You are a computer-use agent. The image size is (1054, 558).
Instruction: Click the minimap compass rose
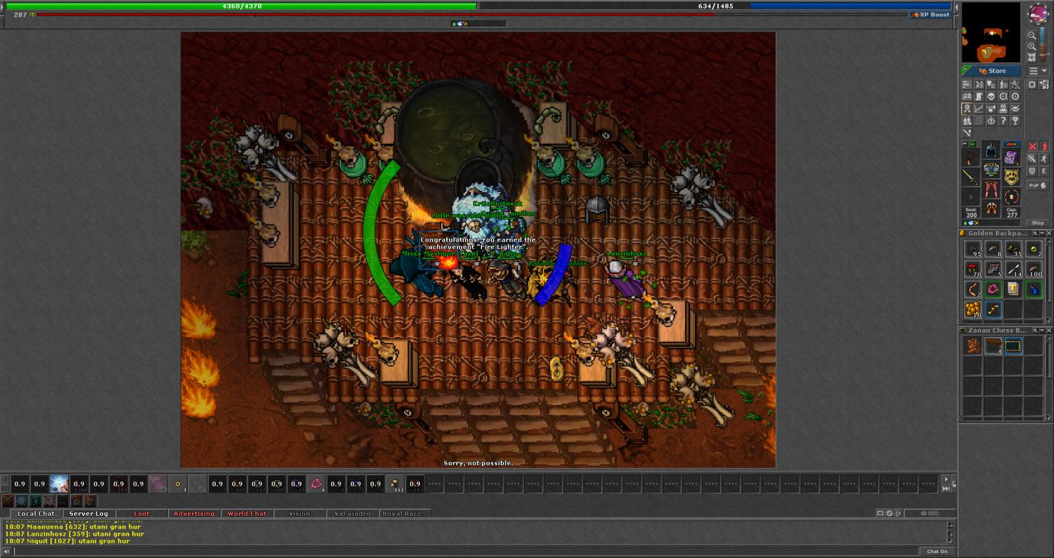coord(1040,13)
